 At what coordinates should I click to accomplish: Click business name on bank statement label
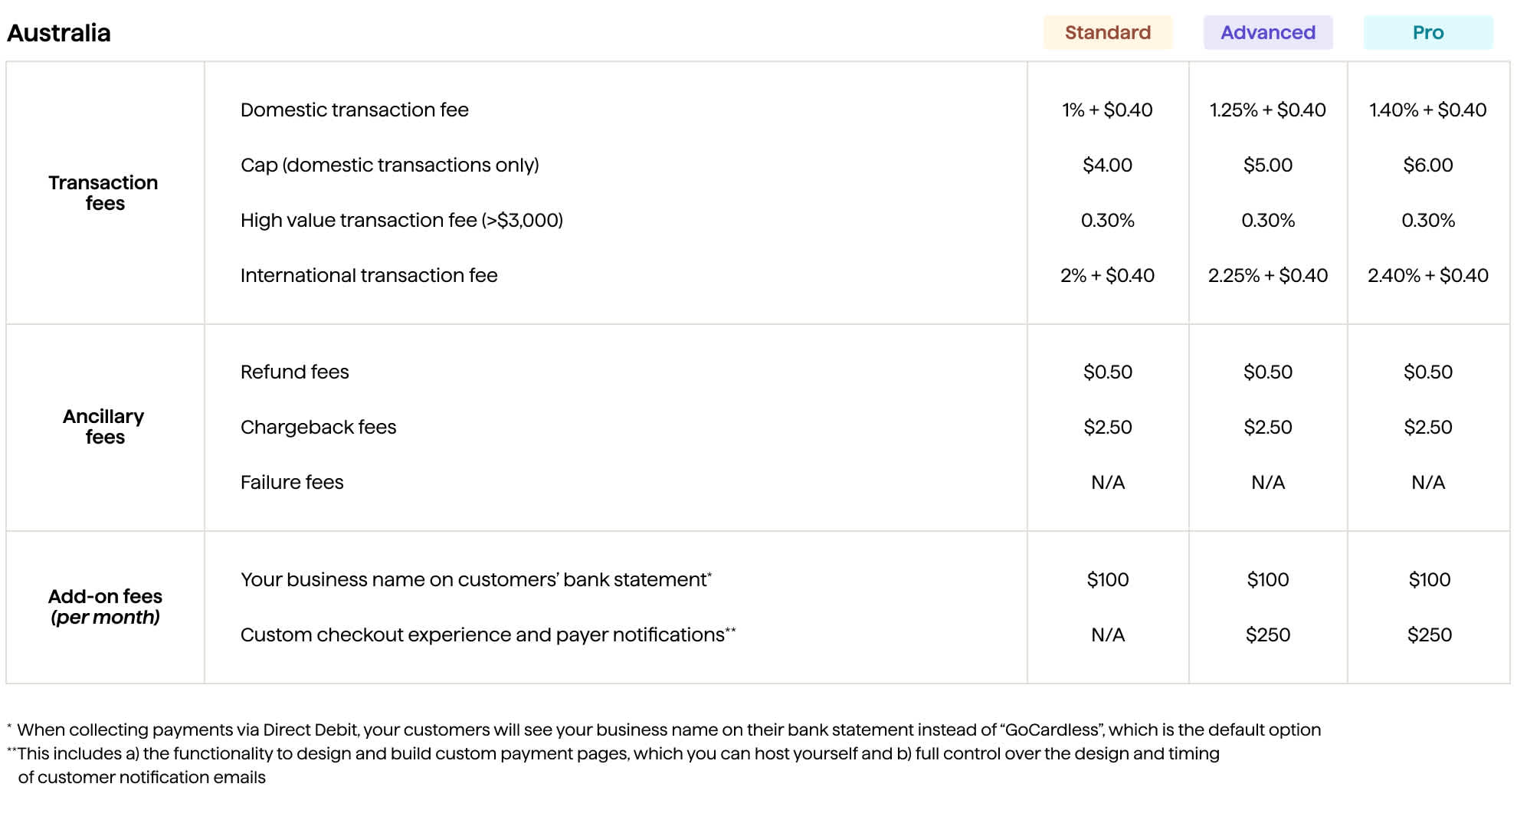[x=475, y=580]
